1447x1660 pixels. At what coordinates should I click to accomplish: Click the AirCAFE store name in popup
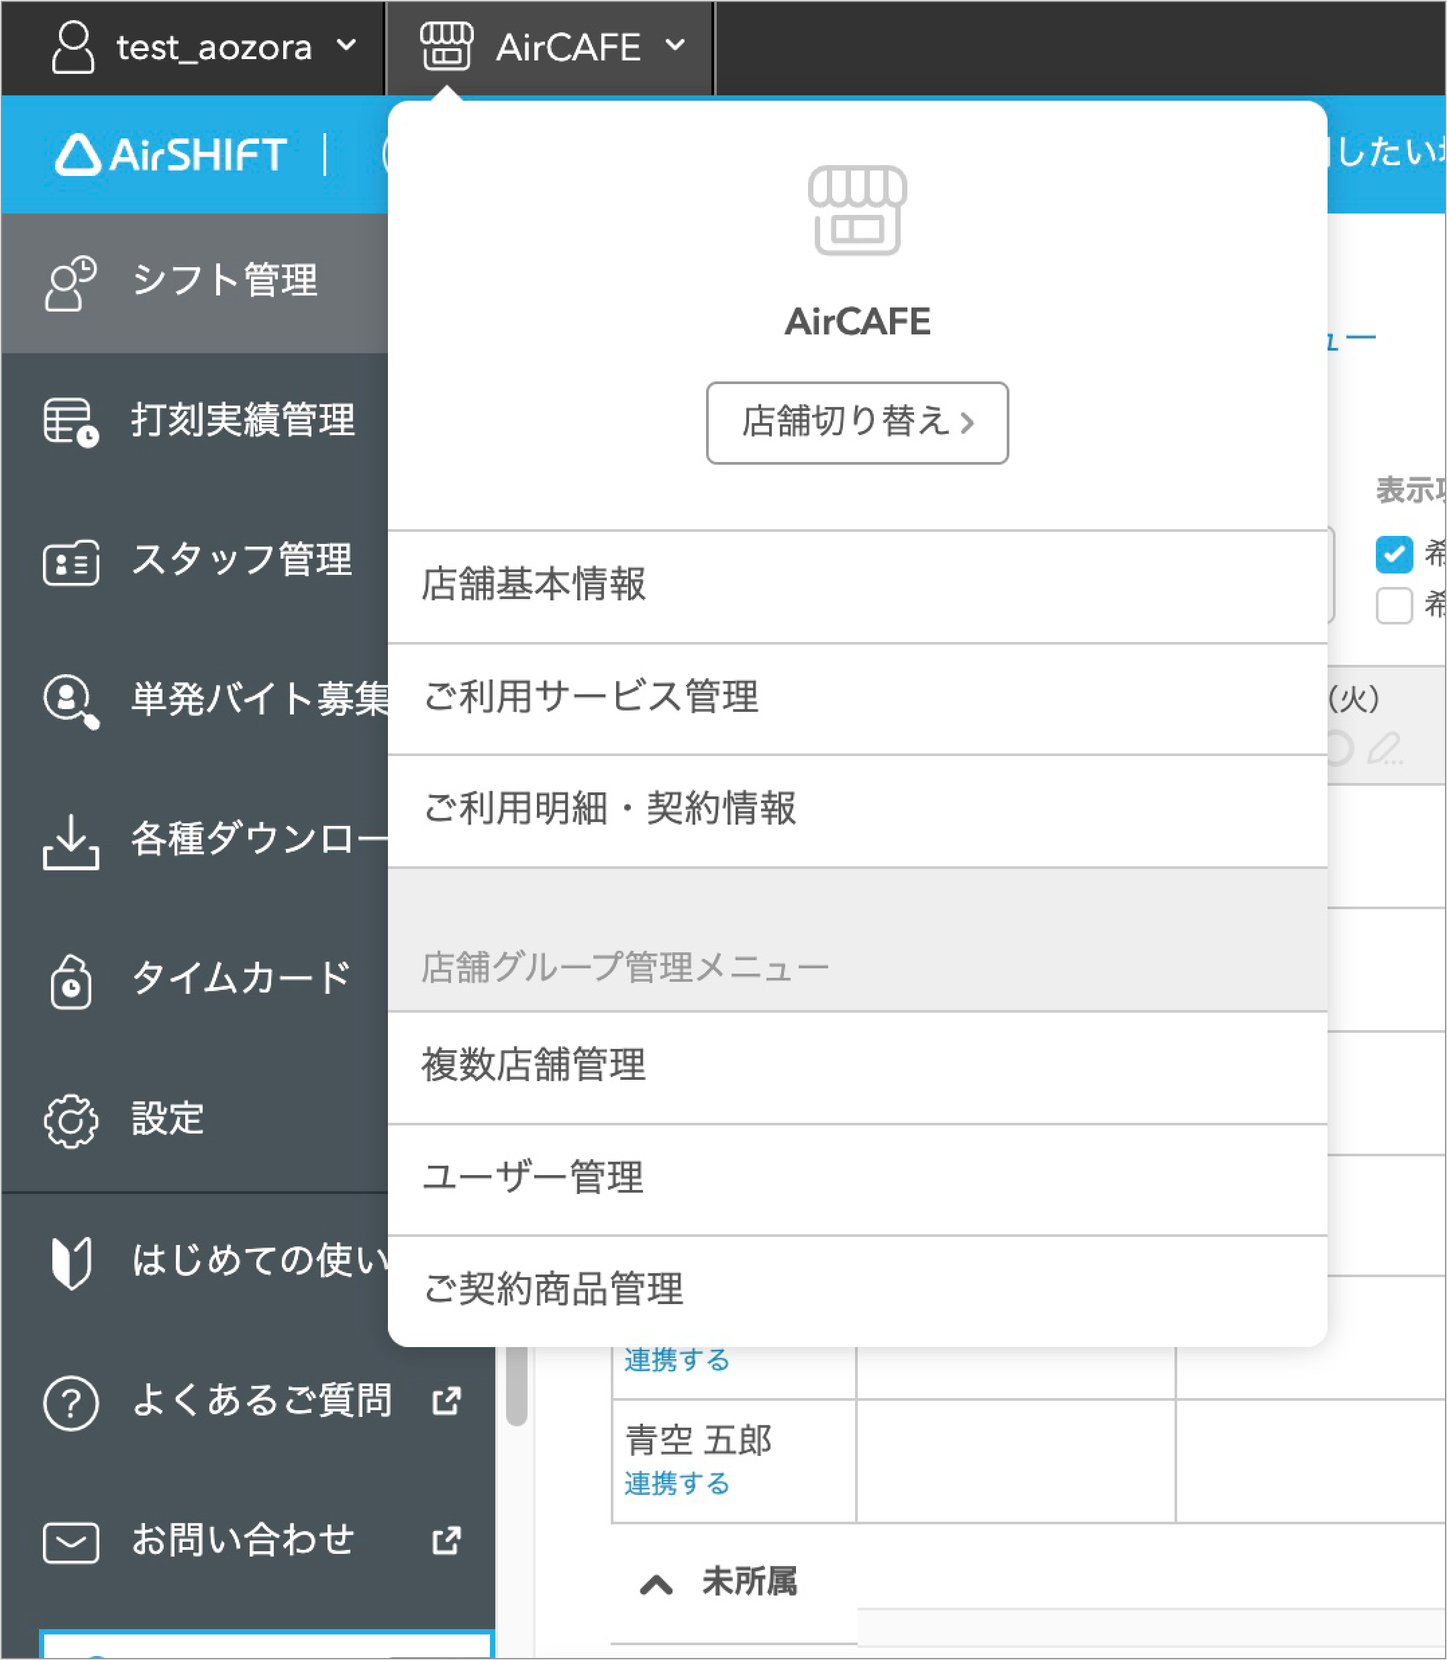pos(857,322)
